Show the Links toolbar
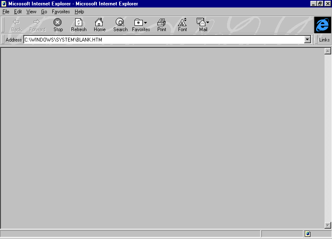 tap(324, 39)
